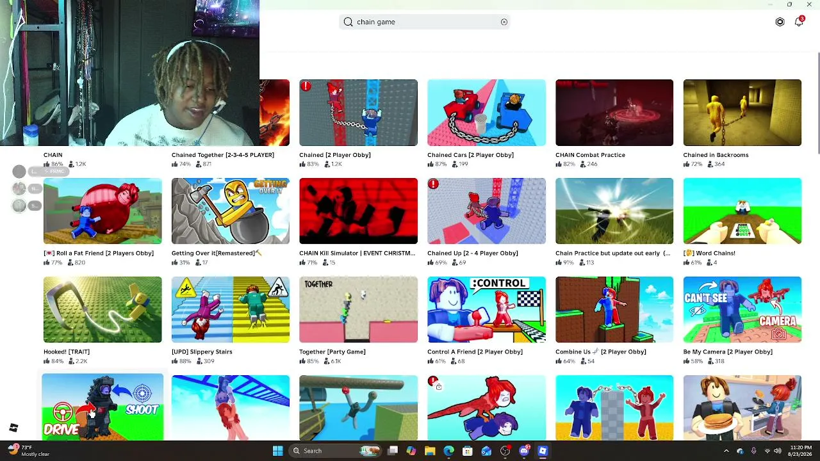This screenshot has height=461, width=820.
Task: Open the 'Chained Up [2 - 4 Player Obby]' thumbnail
Action: coord(486,211)
